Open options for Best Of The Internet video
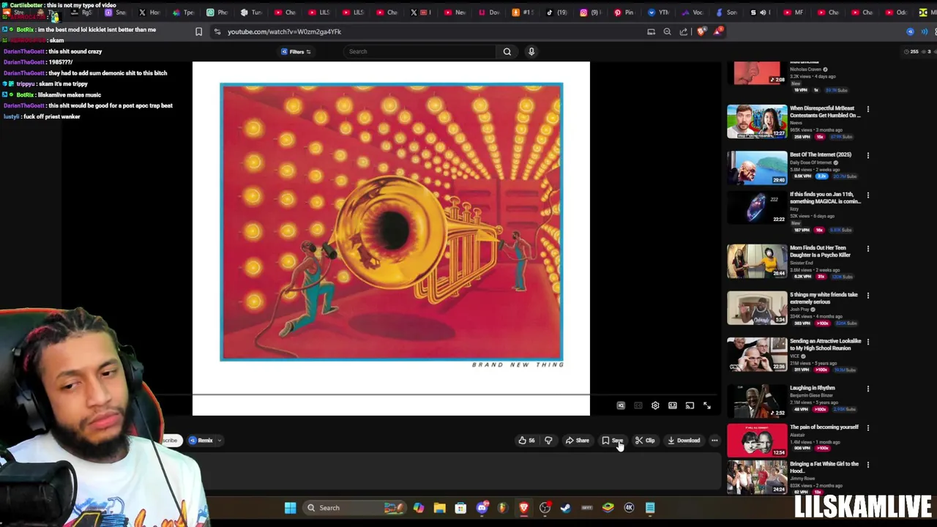Viewport: 937px width, 527px height. pyautogui.click(x=868, y=155)
